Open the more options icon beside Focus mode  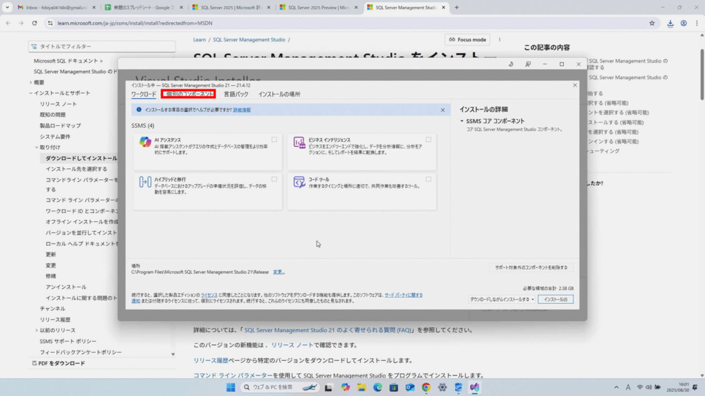point(499,39)
